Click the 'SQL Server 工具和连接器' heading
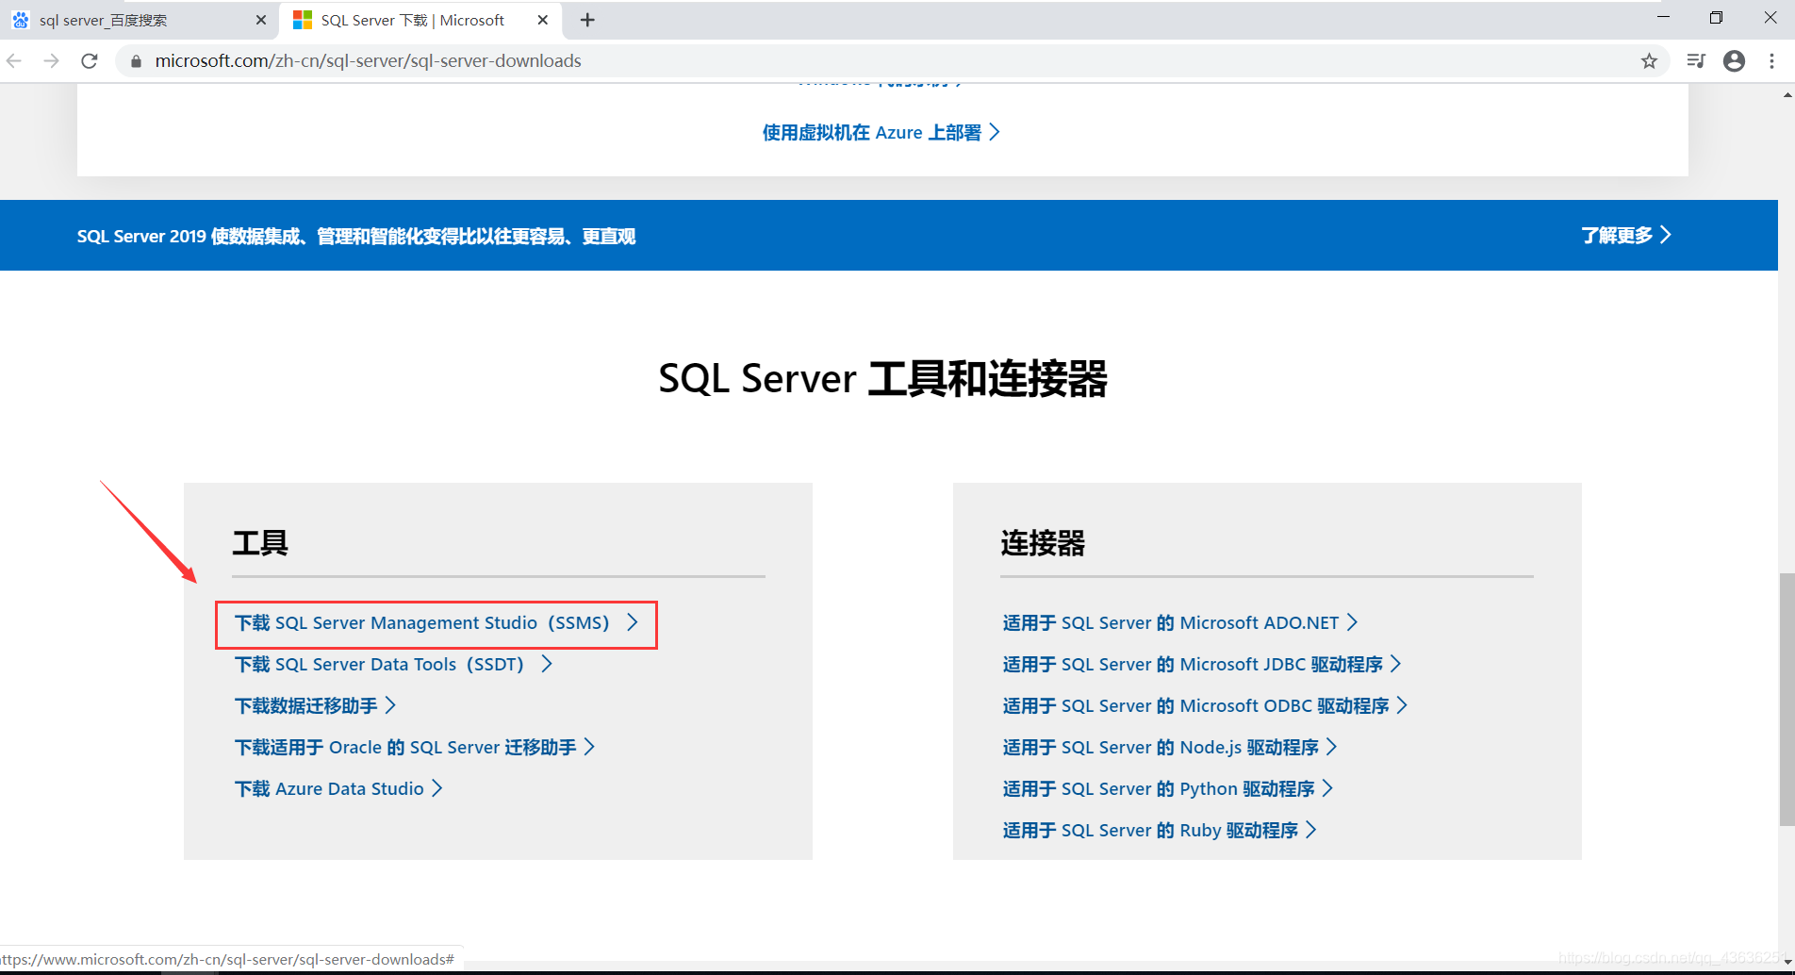This screenshot has width=1795, height=975. pyautogui.click(x=882, y=379)
